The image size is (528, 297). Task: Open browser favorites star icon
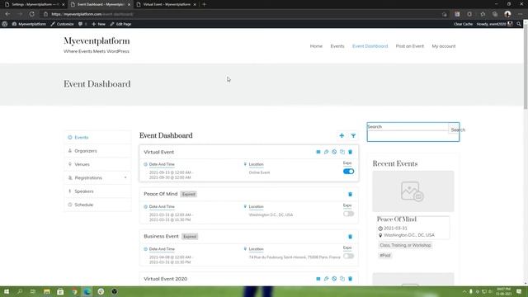[483, 14]
